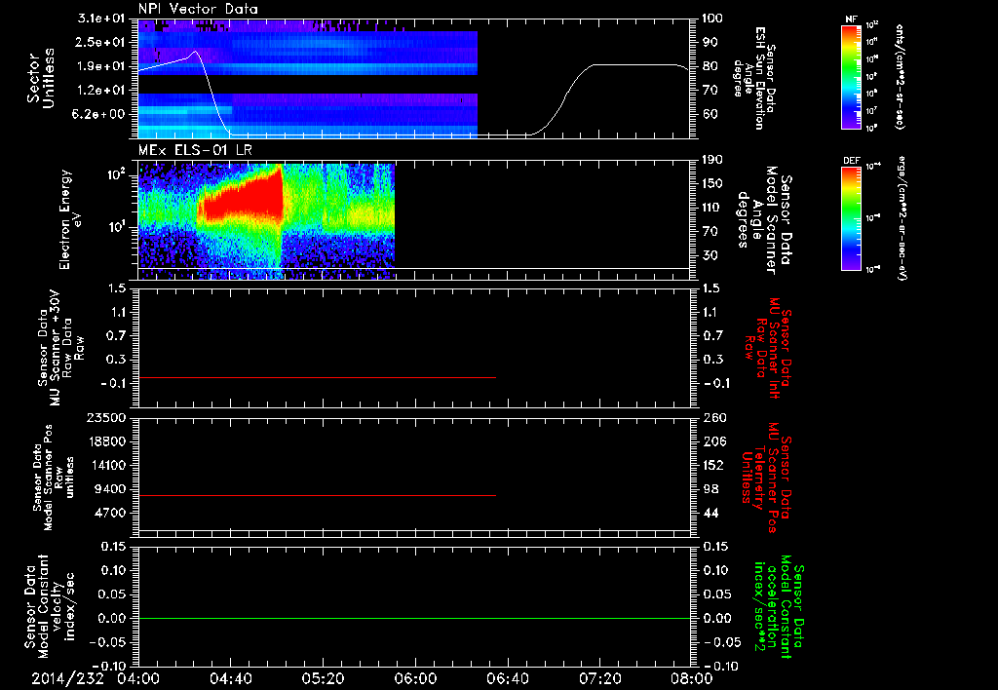Click the 1.2e+01 sector tick label
The height and width of the screenshot is (690, 998).
pos(101,91)
